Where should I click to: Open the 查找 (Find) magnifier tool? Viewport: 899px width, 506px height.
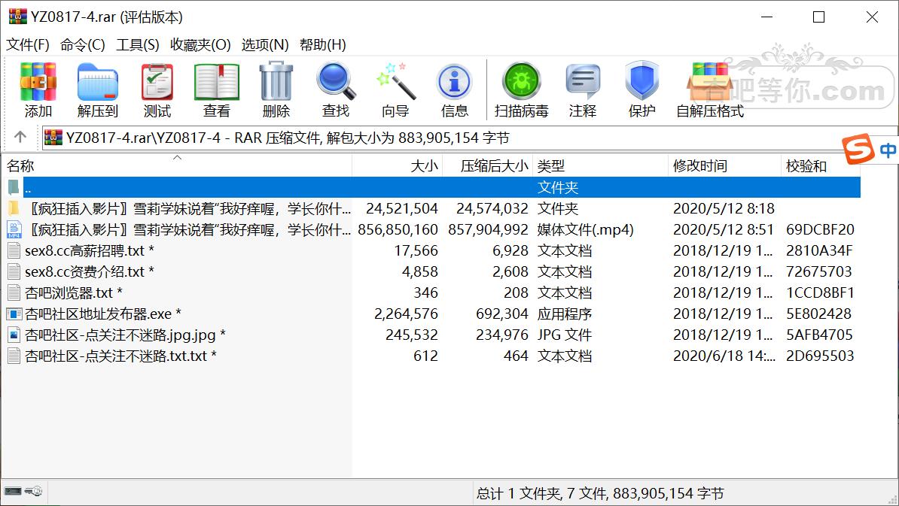click(336, 81)
